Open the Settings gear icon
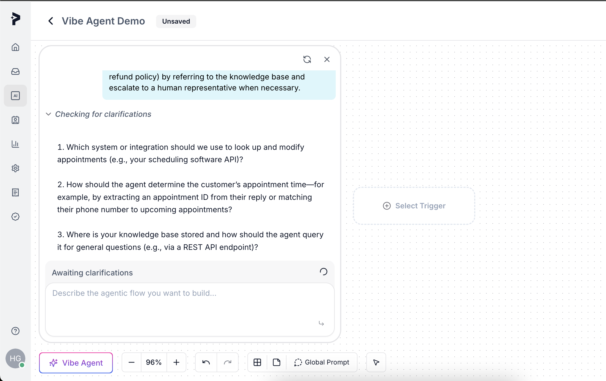 pyautogui.click(x=15, y=168)
